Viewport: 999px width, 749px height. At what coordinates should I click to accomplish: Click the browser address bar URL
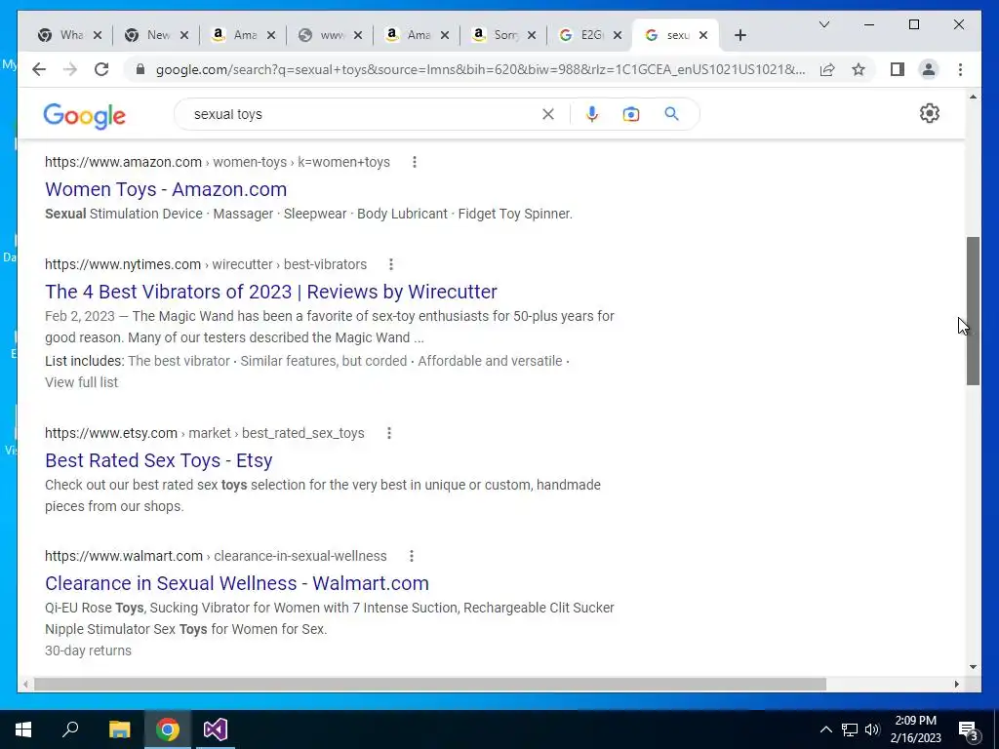(481, 69)
